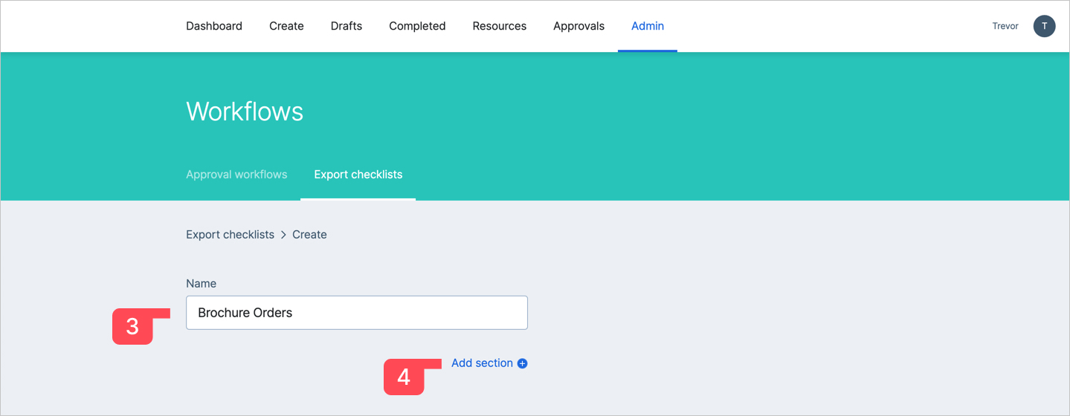Click the Trevor username
1070x416 pixels.
1005,26
